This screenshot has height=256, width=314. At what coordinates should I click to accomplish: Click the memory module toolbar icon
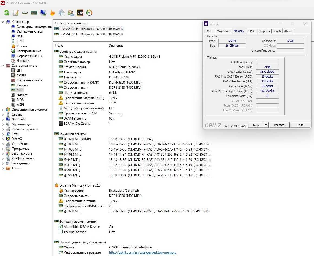point(34,13)
